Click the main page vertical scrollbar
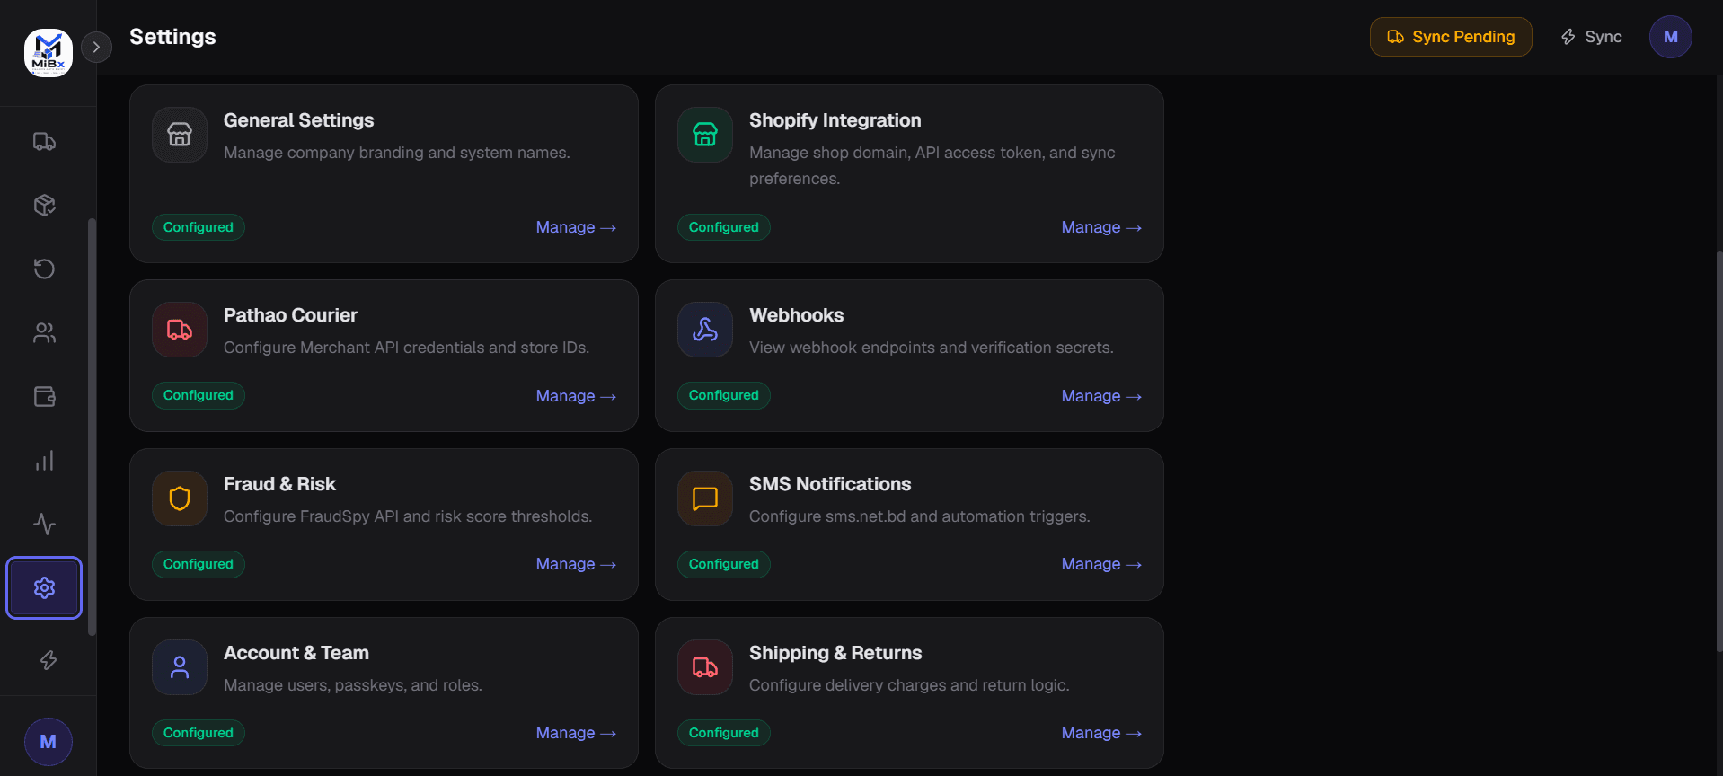The height and width of the screenshot is (776, 1723). pyautogui.click(x=1719, y=451)
